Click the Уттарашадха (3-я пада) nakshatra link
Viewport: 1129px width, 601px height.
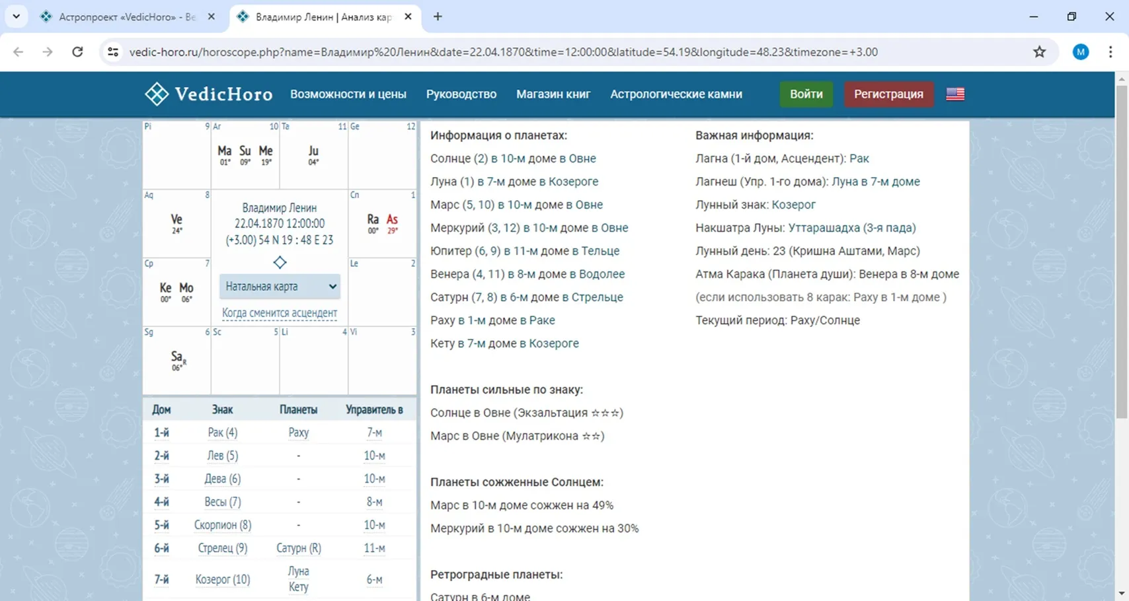point(851,228)
